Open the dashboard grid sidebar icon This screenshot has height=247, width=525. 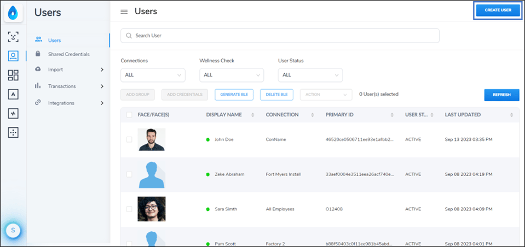click(x=13, y=75)
